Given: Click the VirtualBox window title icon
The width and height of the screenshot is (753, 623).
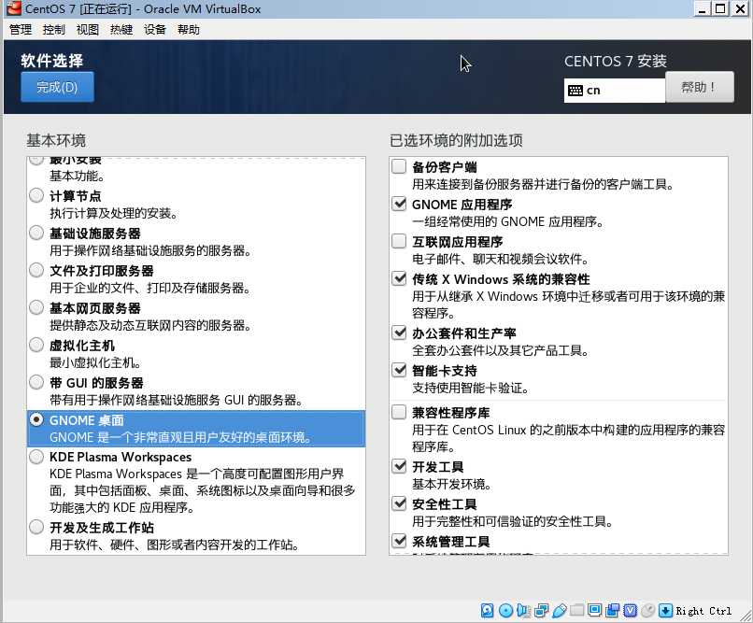Looking at the screenshot, I should tap(14, 8).
